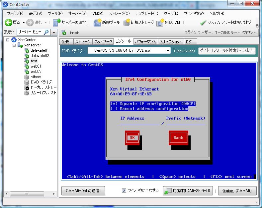Open the 表示(V) menu

(x=36, y=14)
